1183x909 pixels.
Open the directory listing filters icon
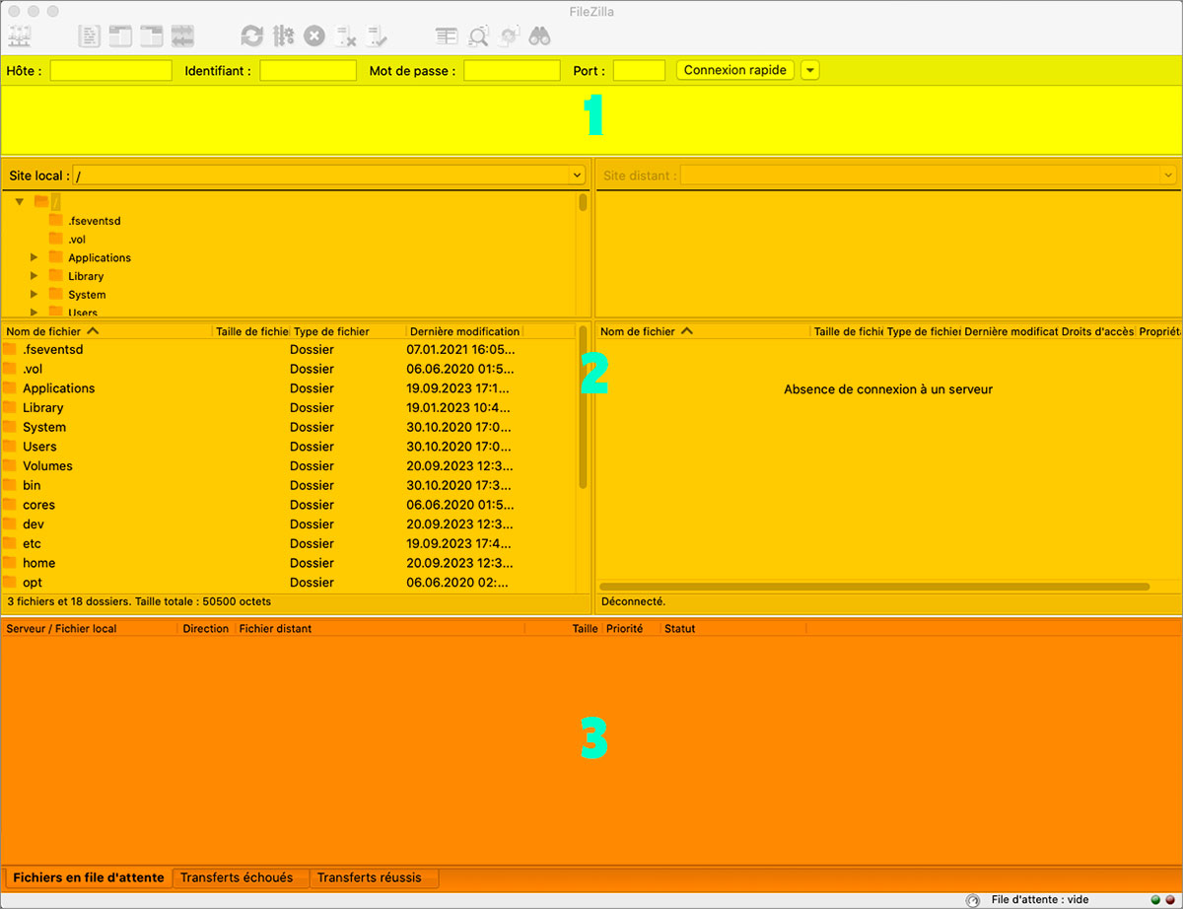(x=447, y=36)
